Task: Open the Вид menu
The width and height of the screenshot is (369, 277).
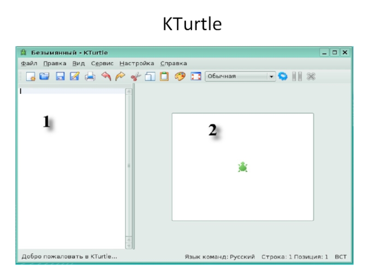Action: [78, 63]
